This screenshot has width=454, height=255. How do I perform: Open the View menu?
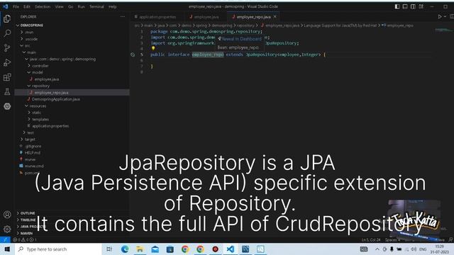point(59,6)
